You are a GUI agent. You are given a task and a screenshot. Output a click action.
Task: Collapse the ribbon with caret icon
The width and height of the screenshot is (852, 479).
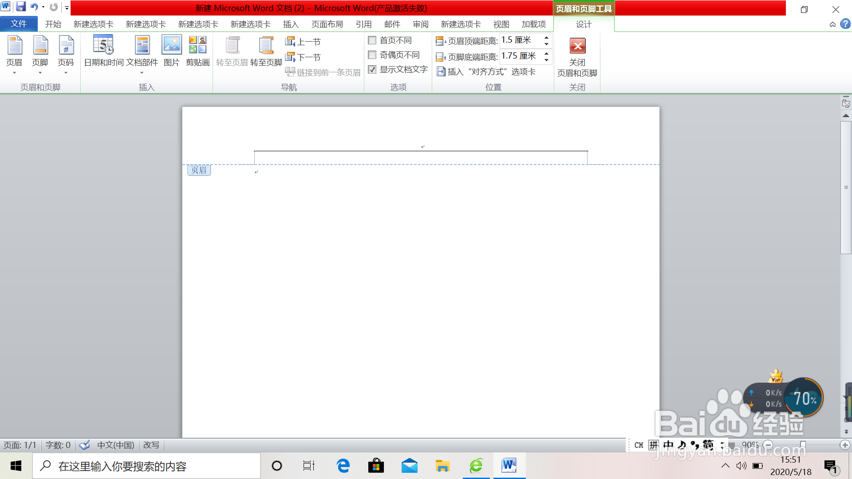pyautogui.click(x=832, y=24)
